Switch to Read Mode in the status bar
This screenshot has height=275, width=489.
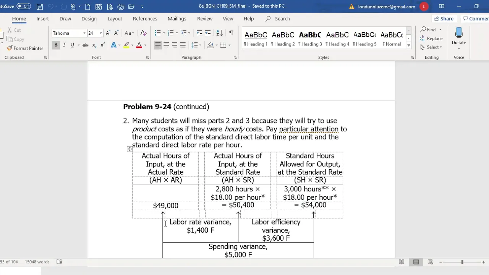[402, 262]
